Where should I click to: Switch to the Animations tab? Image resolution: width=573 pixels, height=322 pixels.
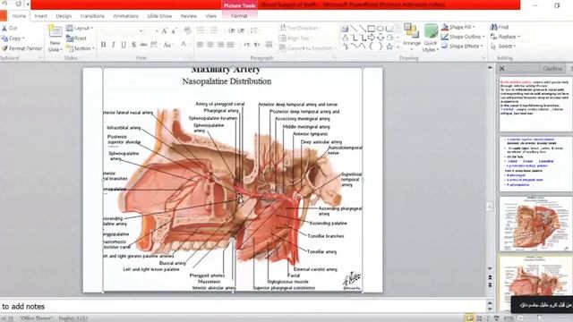125,16
